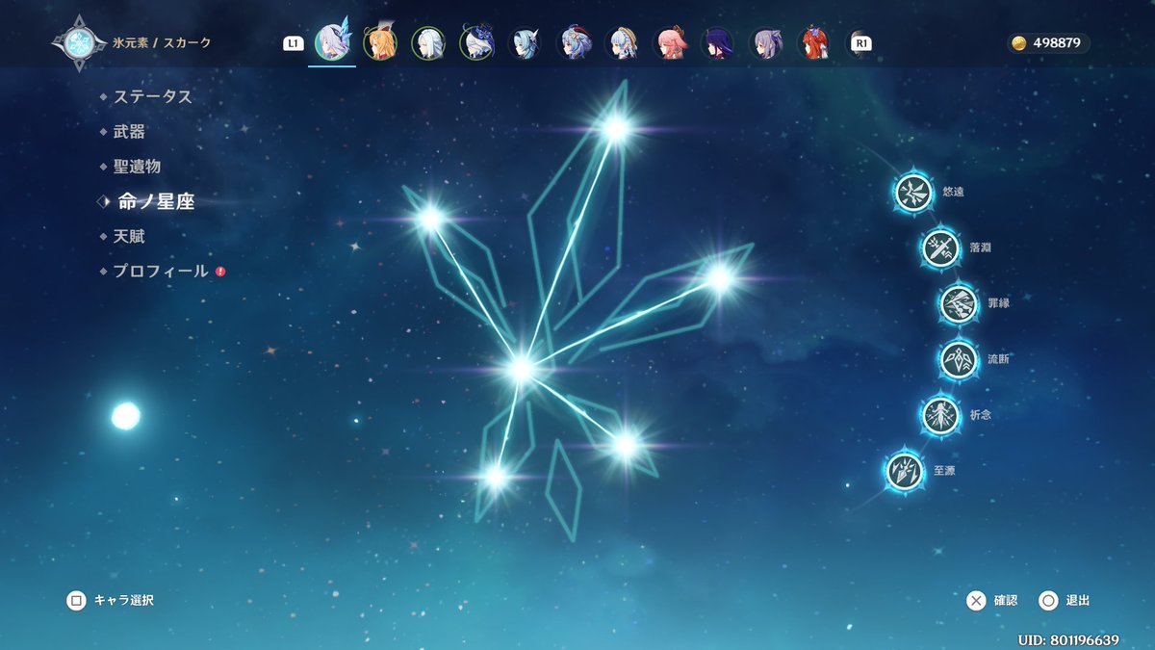
Task: Go to the 天賦 section
Action: point(129,236)
